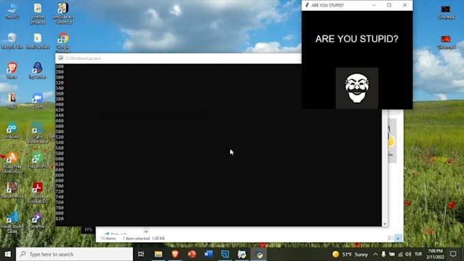464x261 pixels.
Task: Open the network tray icon
Action: 400,254
